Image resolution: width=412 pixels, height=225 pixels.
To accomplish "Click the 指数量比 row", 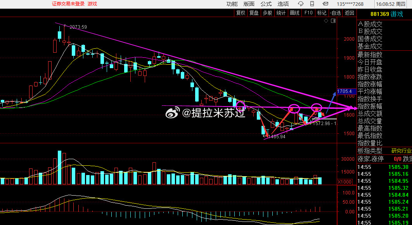I will [370, 143].
